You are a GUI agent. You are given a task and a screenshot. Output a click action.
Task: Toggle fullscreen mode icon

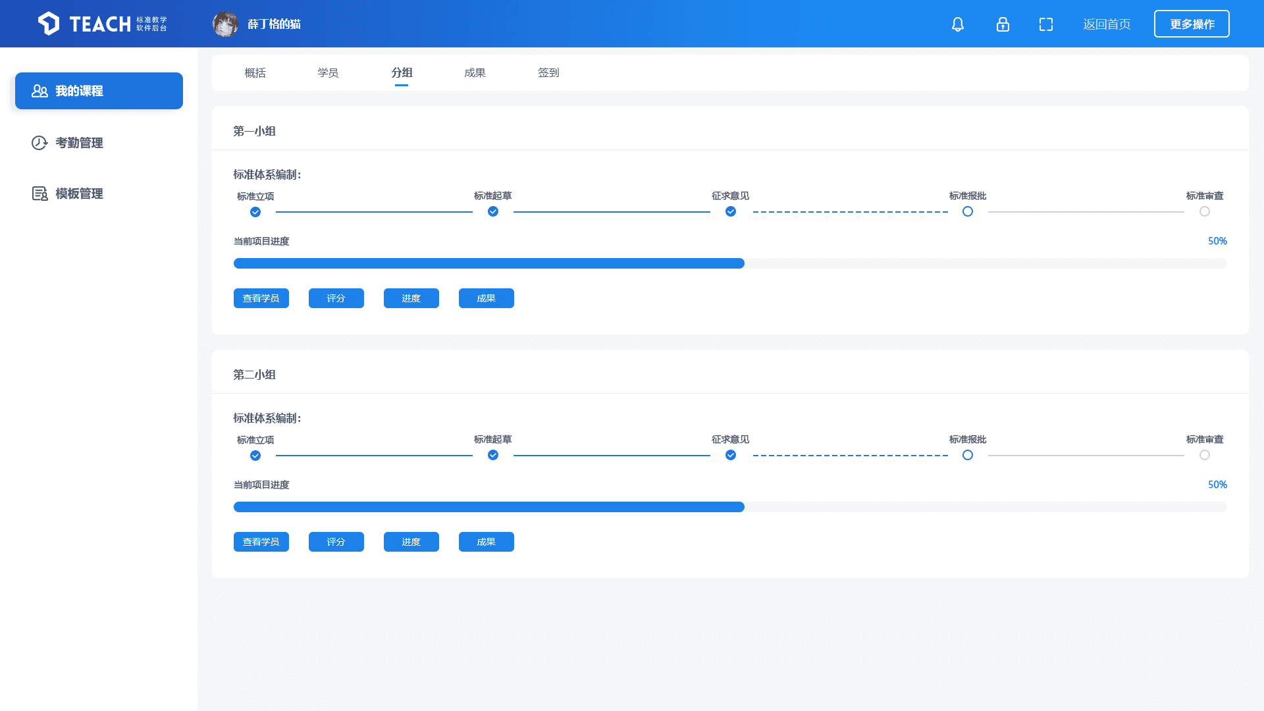1046,24
